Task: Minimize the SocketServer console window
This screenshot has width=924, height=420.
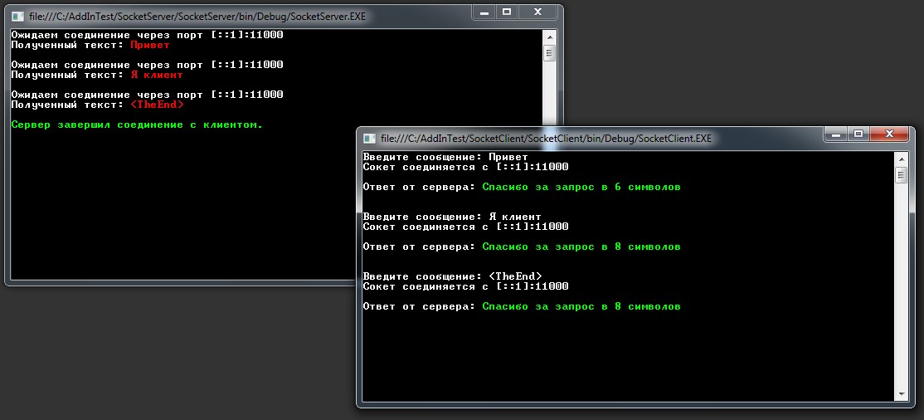Action: [484, 12]
